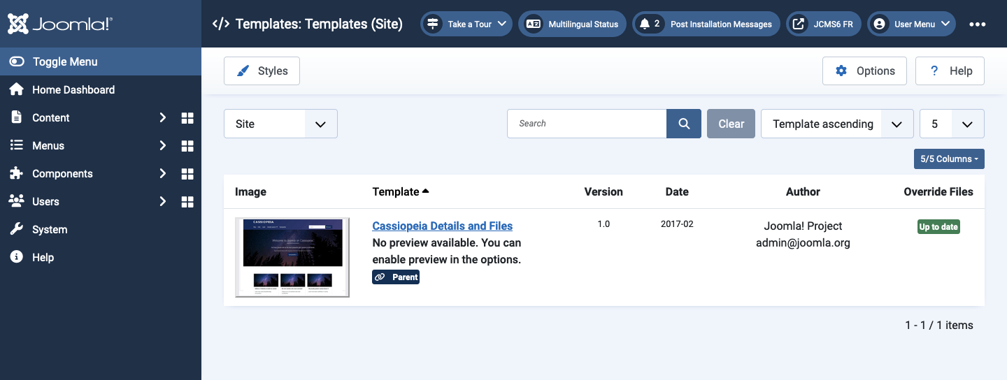Screen dimensions: 1007x380
Task: Click version value 1.0
Action: [604, 224]
